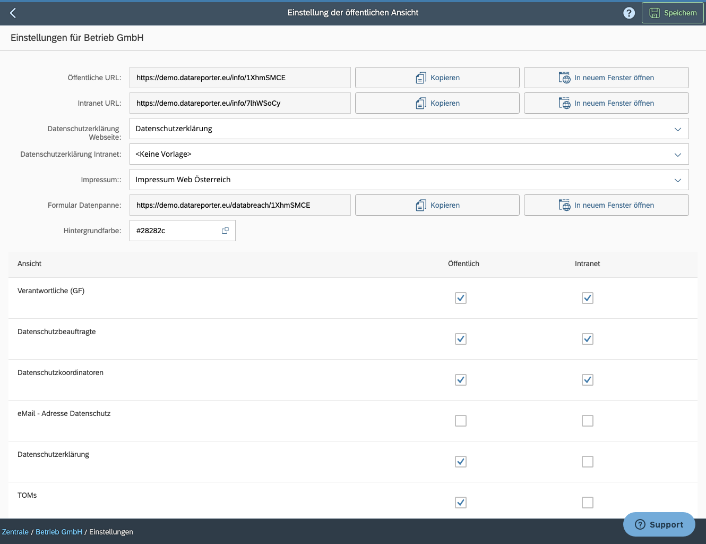
Task: Open the Datenschutzerklärung Webseite dropdown
Action: (677, 129)
